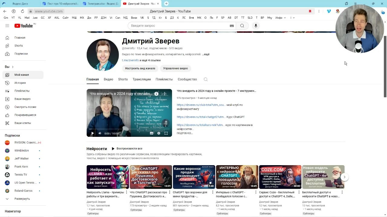Viewport: 387px width, 217px height.
Task: Open a new browser tab with plus
Action: [166, 4]
